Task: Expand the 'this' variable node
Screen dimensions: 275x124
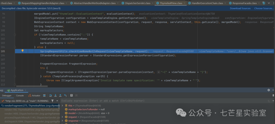Action: click(62, 105)
